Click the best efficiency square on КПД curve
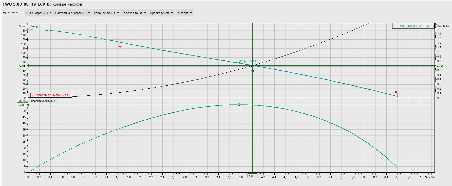 tap(239, 104)
